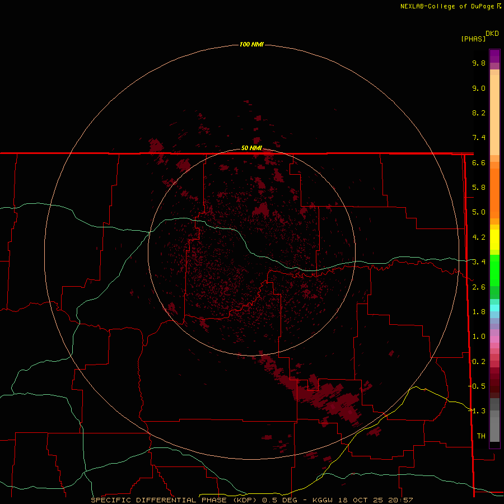Click the 5.8 value on the scale
The image size is (504, 504).
point(479,188)
